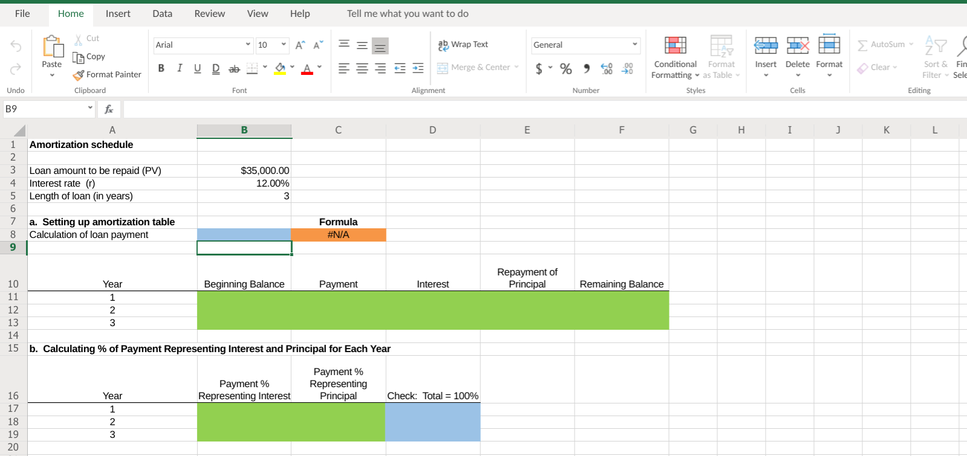The height and width of the screenshot is (456, 967).
Task: Expand the Name Box dropdown arrow
Action: [90, 108]
